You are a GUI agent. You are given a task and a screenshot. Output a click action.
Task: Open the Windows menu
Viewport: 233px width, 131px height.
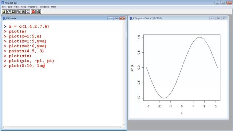click(44, 7)
